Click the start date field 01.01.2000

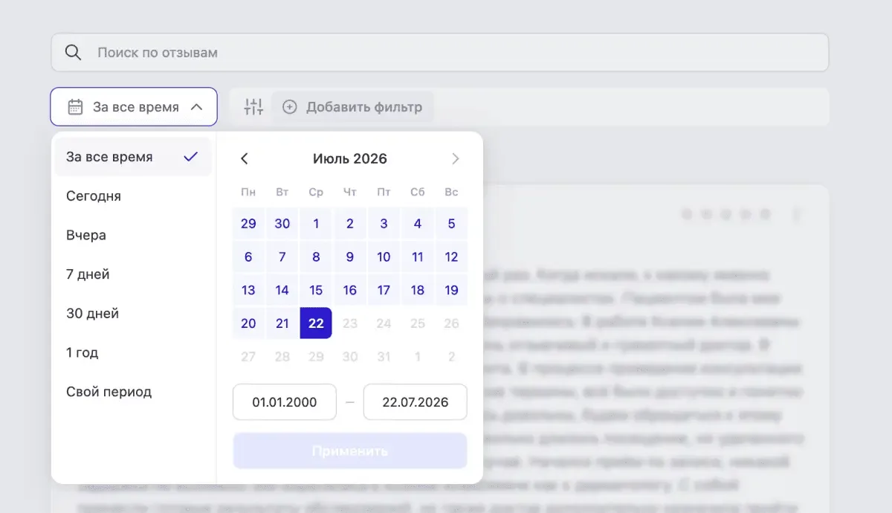coord(285,402)
